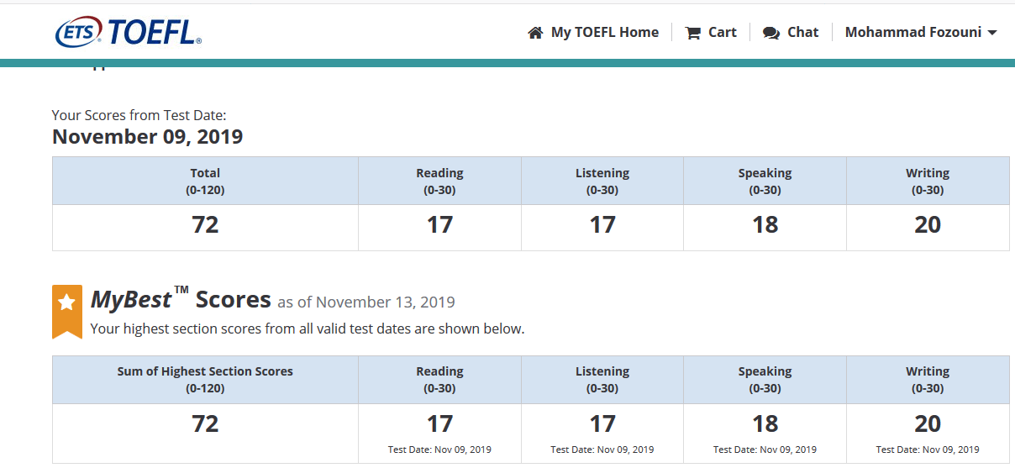Image resolution: width=1015 pixels, height=468 pixels.
Task: Expand the Mohammad Fozouni account dropdown
Action: tap(921, 32)
